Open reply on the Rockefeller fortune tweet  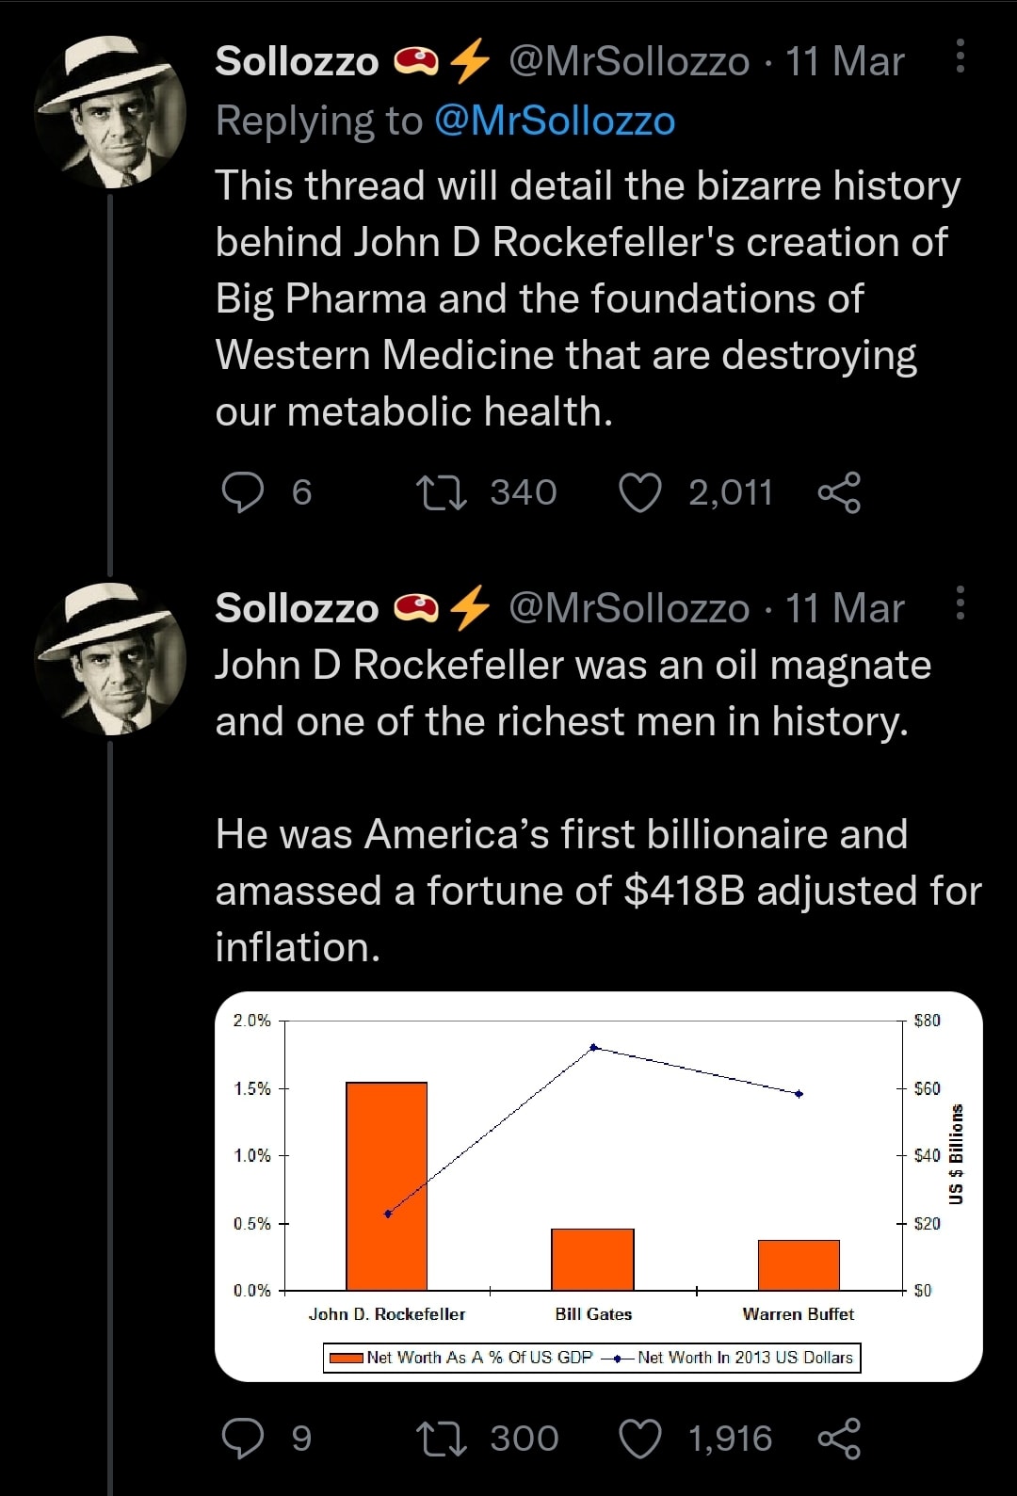pyautogui.click(x=243, y=1439)
